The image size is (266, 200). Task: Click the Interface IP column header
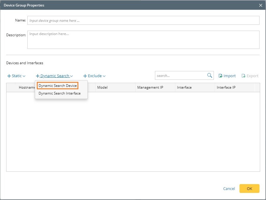[226, 87]
